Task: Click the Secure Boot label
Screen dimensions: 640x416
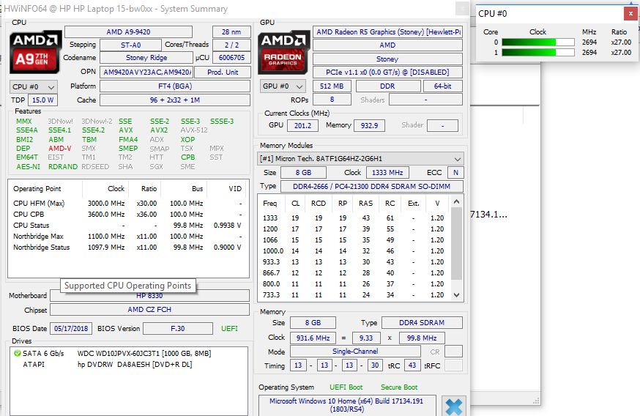Action: [x=399, y=387]
